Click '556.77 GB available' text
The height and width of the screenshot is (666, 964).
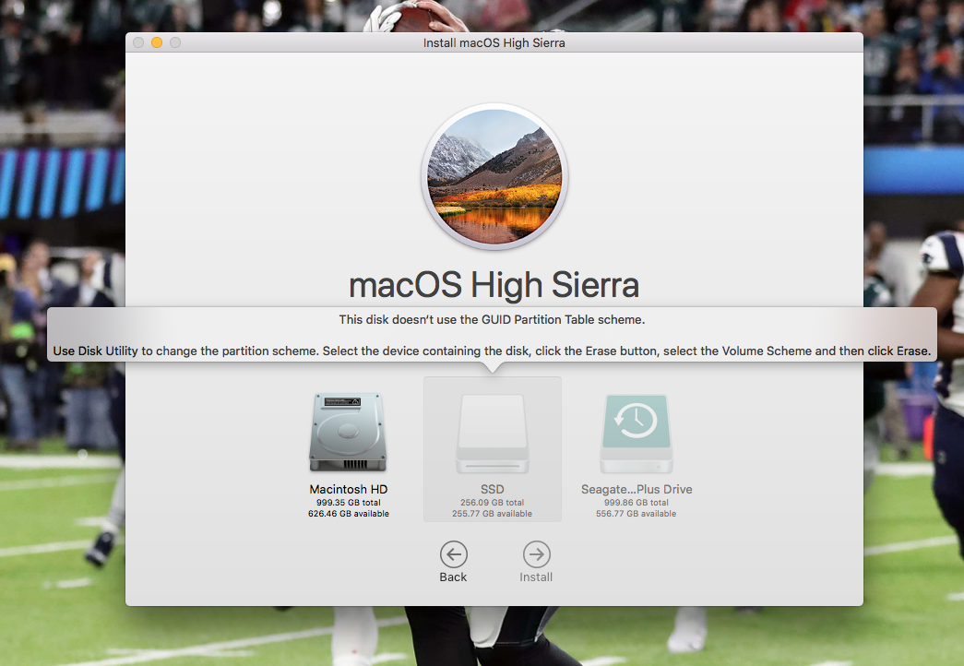coord(637,514)
